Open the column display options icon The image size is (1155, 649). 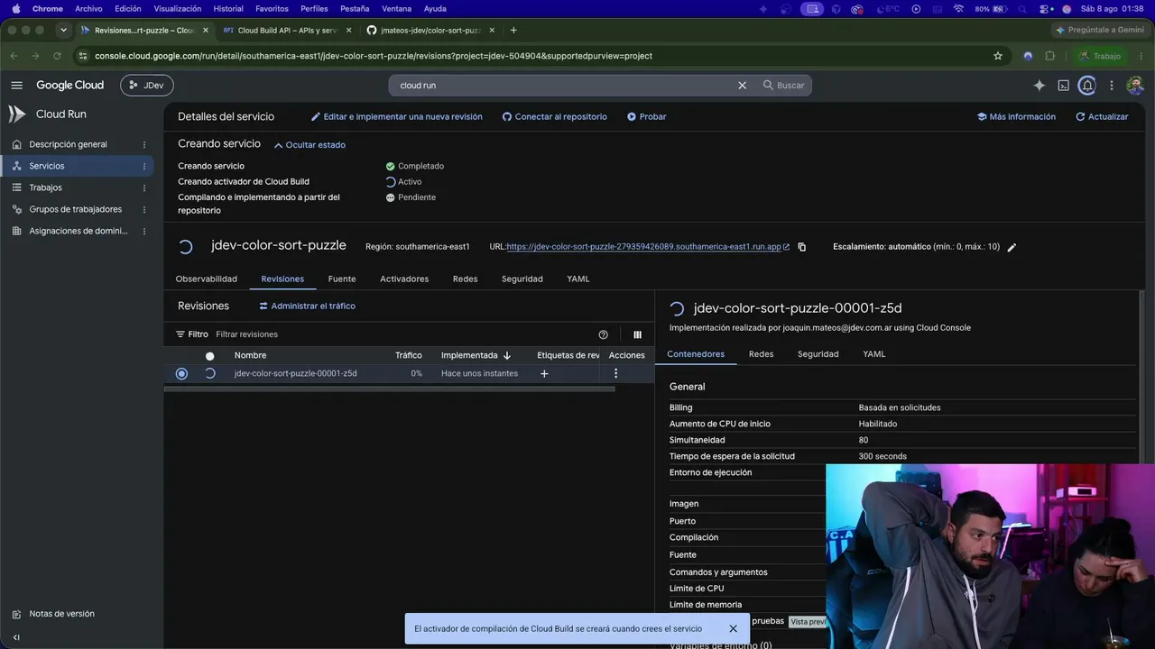(x=637, y=334)
